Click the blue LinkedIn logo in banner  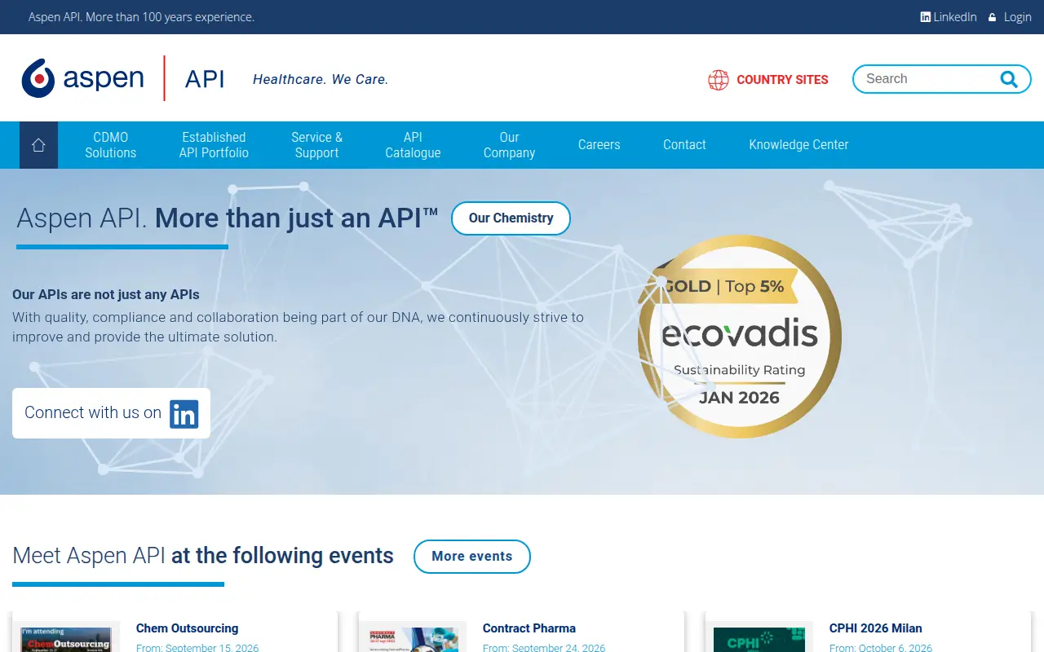(184, 413)
